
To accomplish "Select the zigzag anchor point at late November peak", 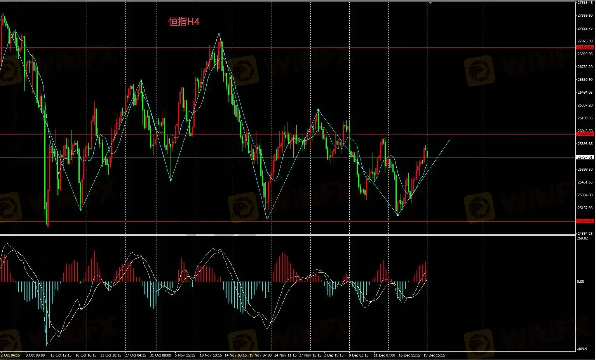I will click(318, 110).
